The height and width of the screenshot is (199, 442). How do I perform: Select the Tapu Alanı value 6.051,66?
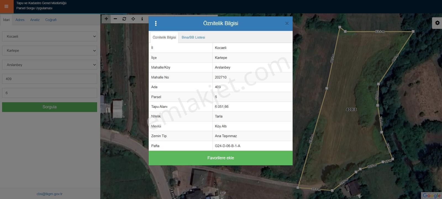click(x=222, y=107)
